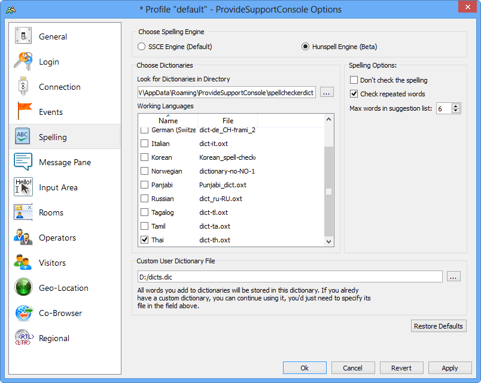Uncheck the Check repeated words box
This screenshot has height=383, width=481.
pyautogui.click(x=354, y=93)
